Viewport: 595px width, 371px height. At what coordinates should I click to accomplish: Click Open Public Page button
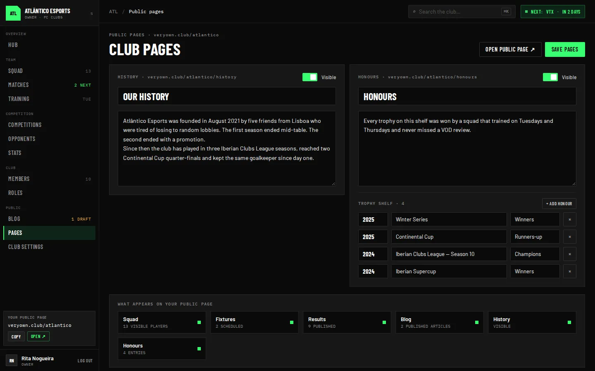click(510, 49)
